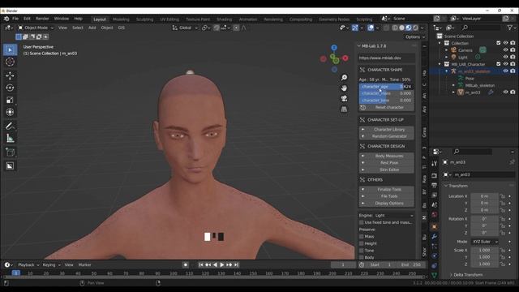519x292 pixels.
Task: Open the Global orientation dropdown
Action: (x=185, y=28)
